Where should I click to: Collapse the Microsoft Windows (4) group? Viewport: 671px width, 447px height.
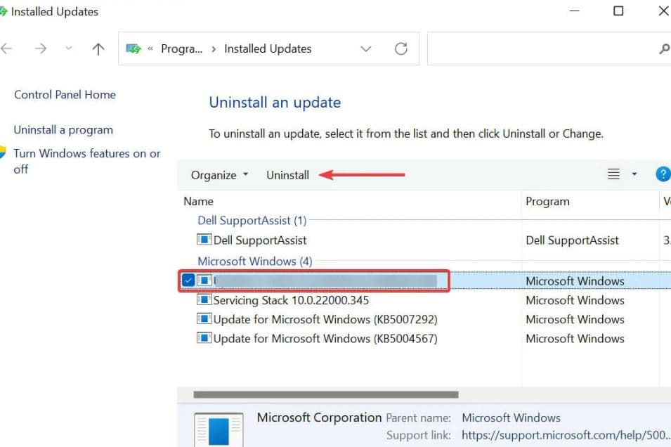pyautogui.click(x=254, y=261)
